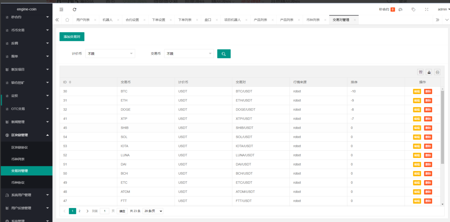Open the theme palette icon

[x=400, y=9]
